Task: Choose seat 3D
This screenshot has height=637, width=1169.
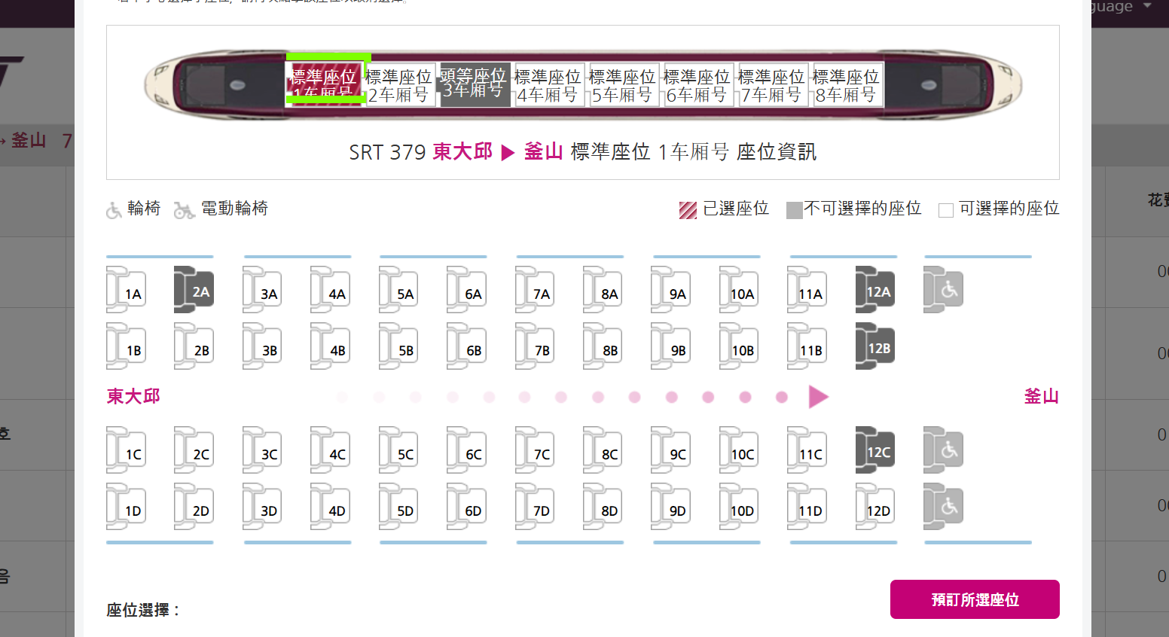Action: 262,507
